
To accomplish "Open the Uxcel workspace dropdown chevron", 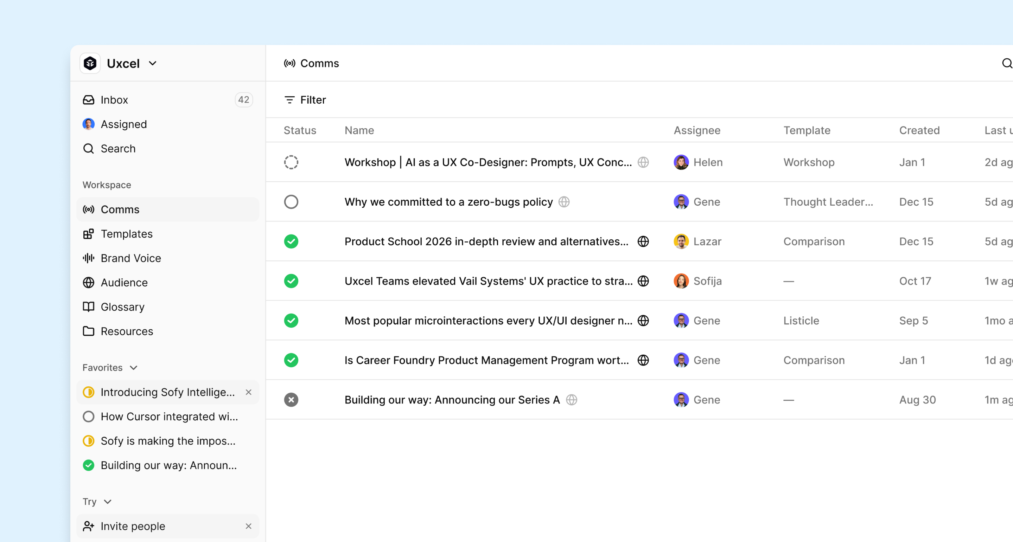I will pyautogui.click(x=153, y=63).
